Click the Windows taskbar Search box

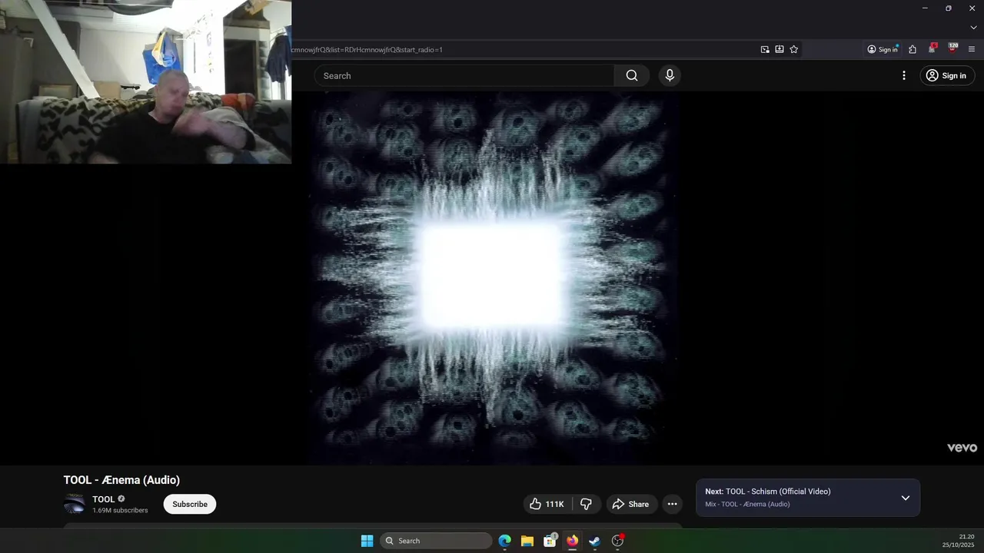pos(436,541)
